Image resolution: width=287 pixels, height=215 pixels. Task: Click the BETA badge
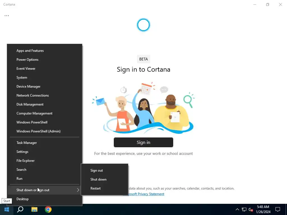pyautogui.click(x=143, y=59)
